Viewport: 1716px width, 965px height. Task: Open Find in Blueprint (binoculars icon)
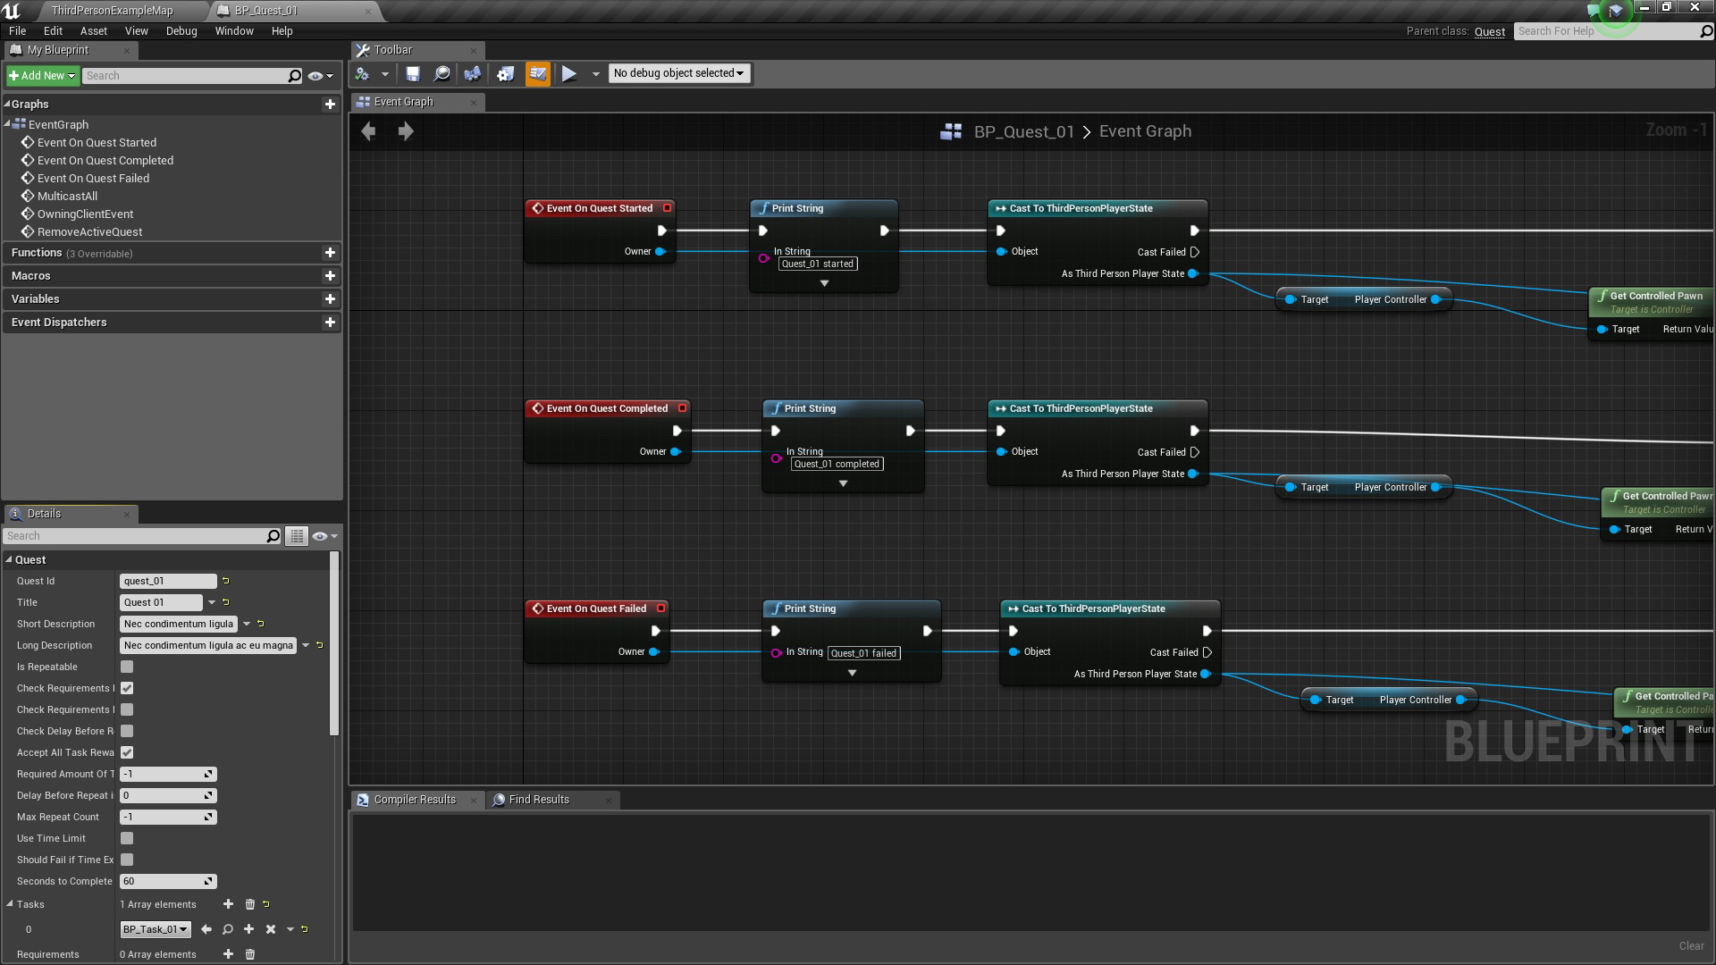click(x=472, y=74)
